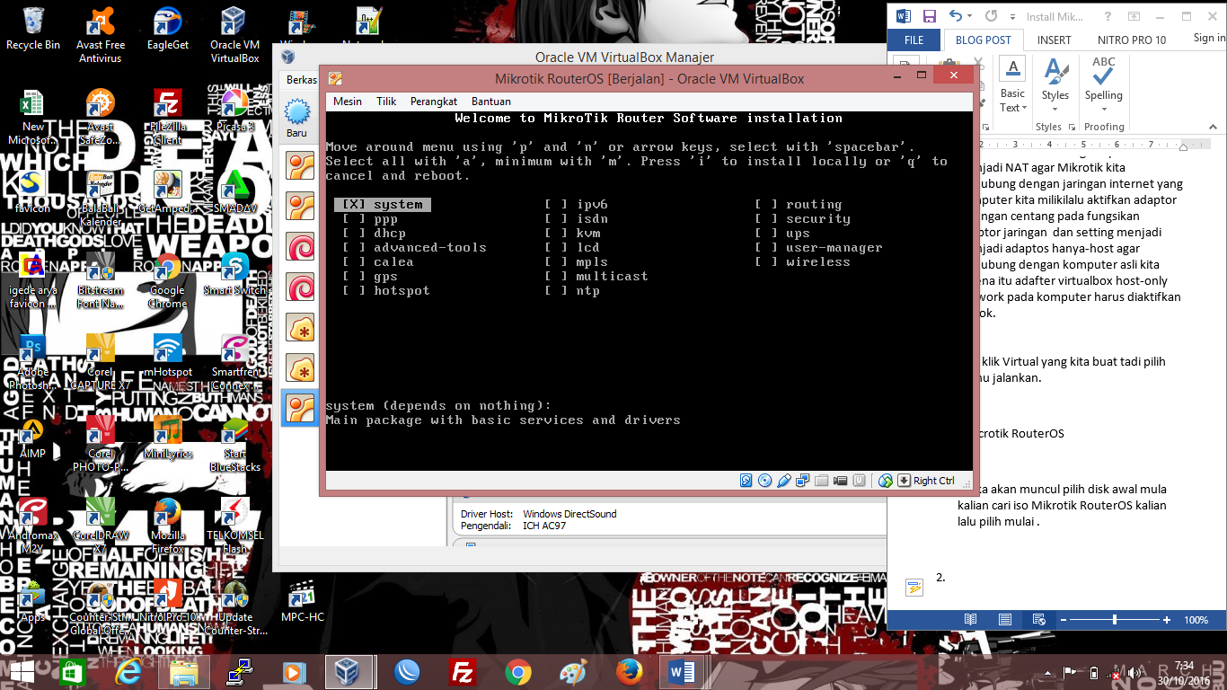Click Sign in link in Word
The image size is (1227, 690).
tap(1209, 38)
